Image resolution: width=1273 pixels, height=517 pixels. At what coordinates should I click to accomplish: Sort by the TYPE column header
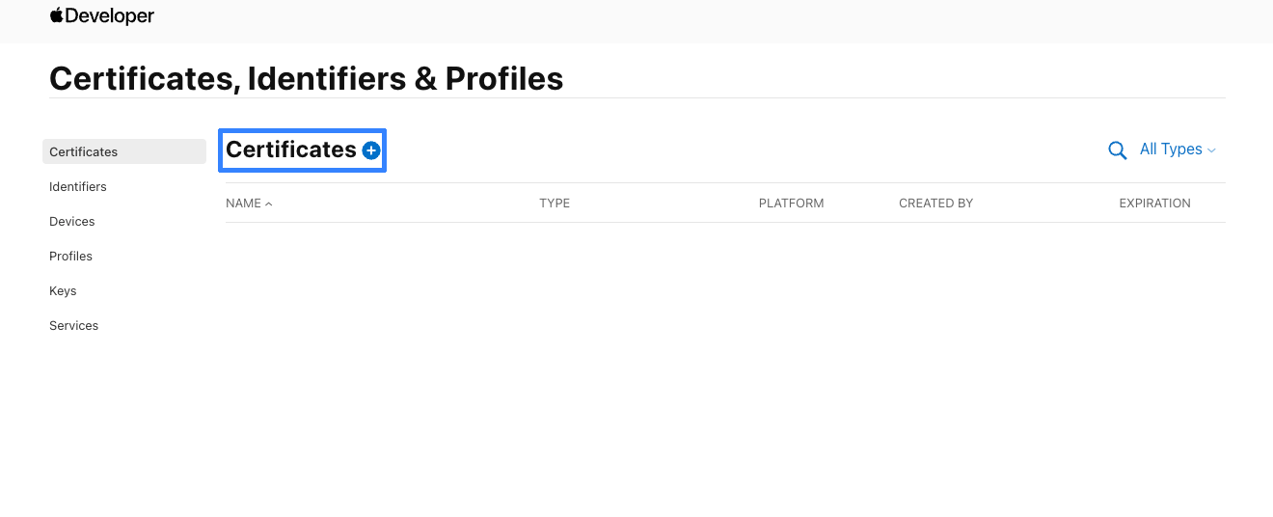click(x=555, y=204)
